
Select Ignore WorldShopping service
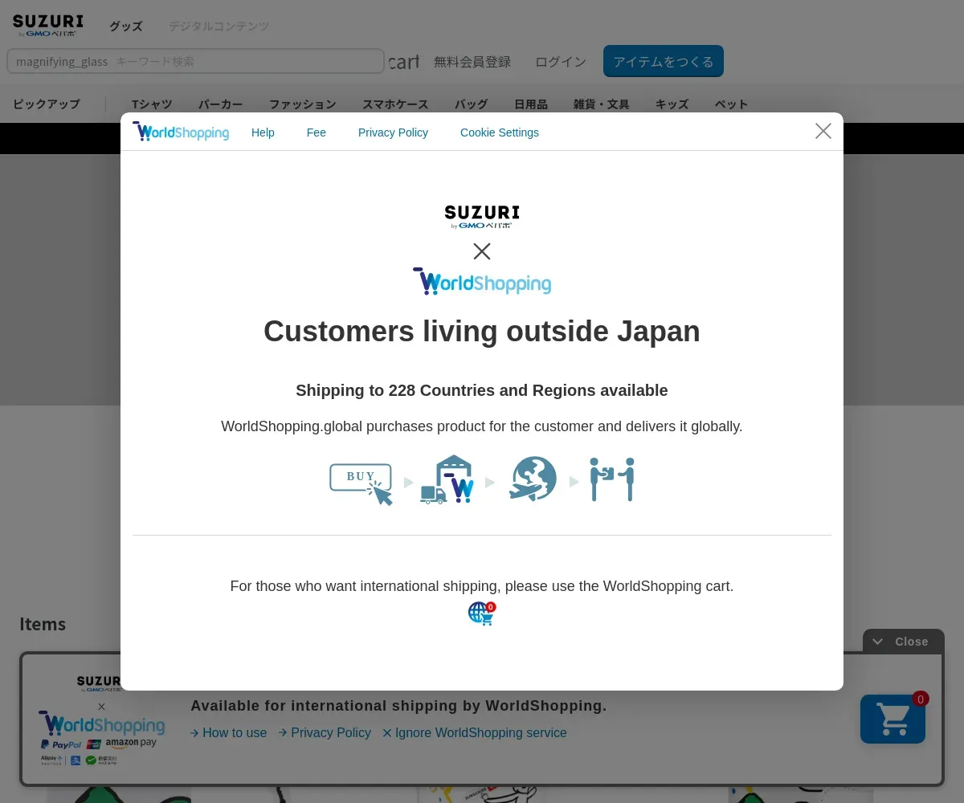coord(475,732)
